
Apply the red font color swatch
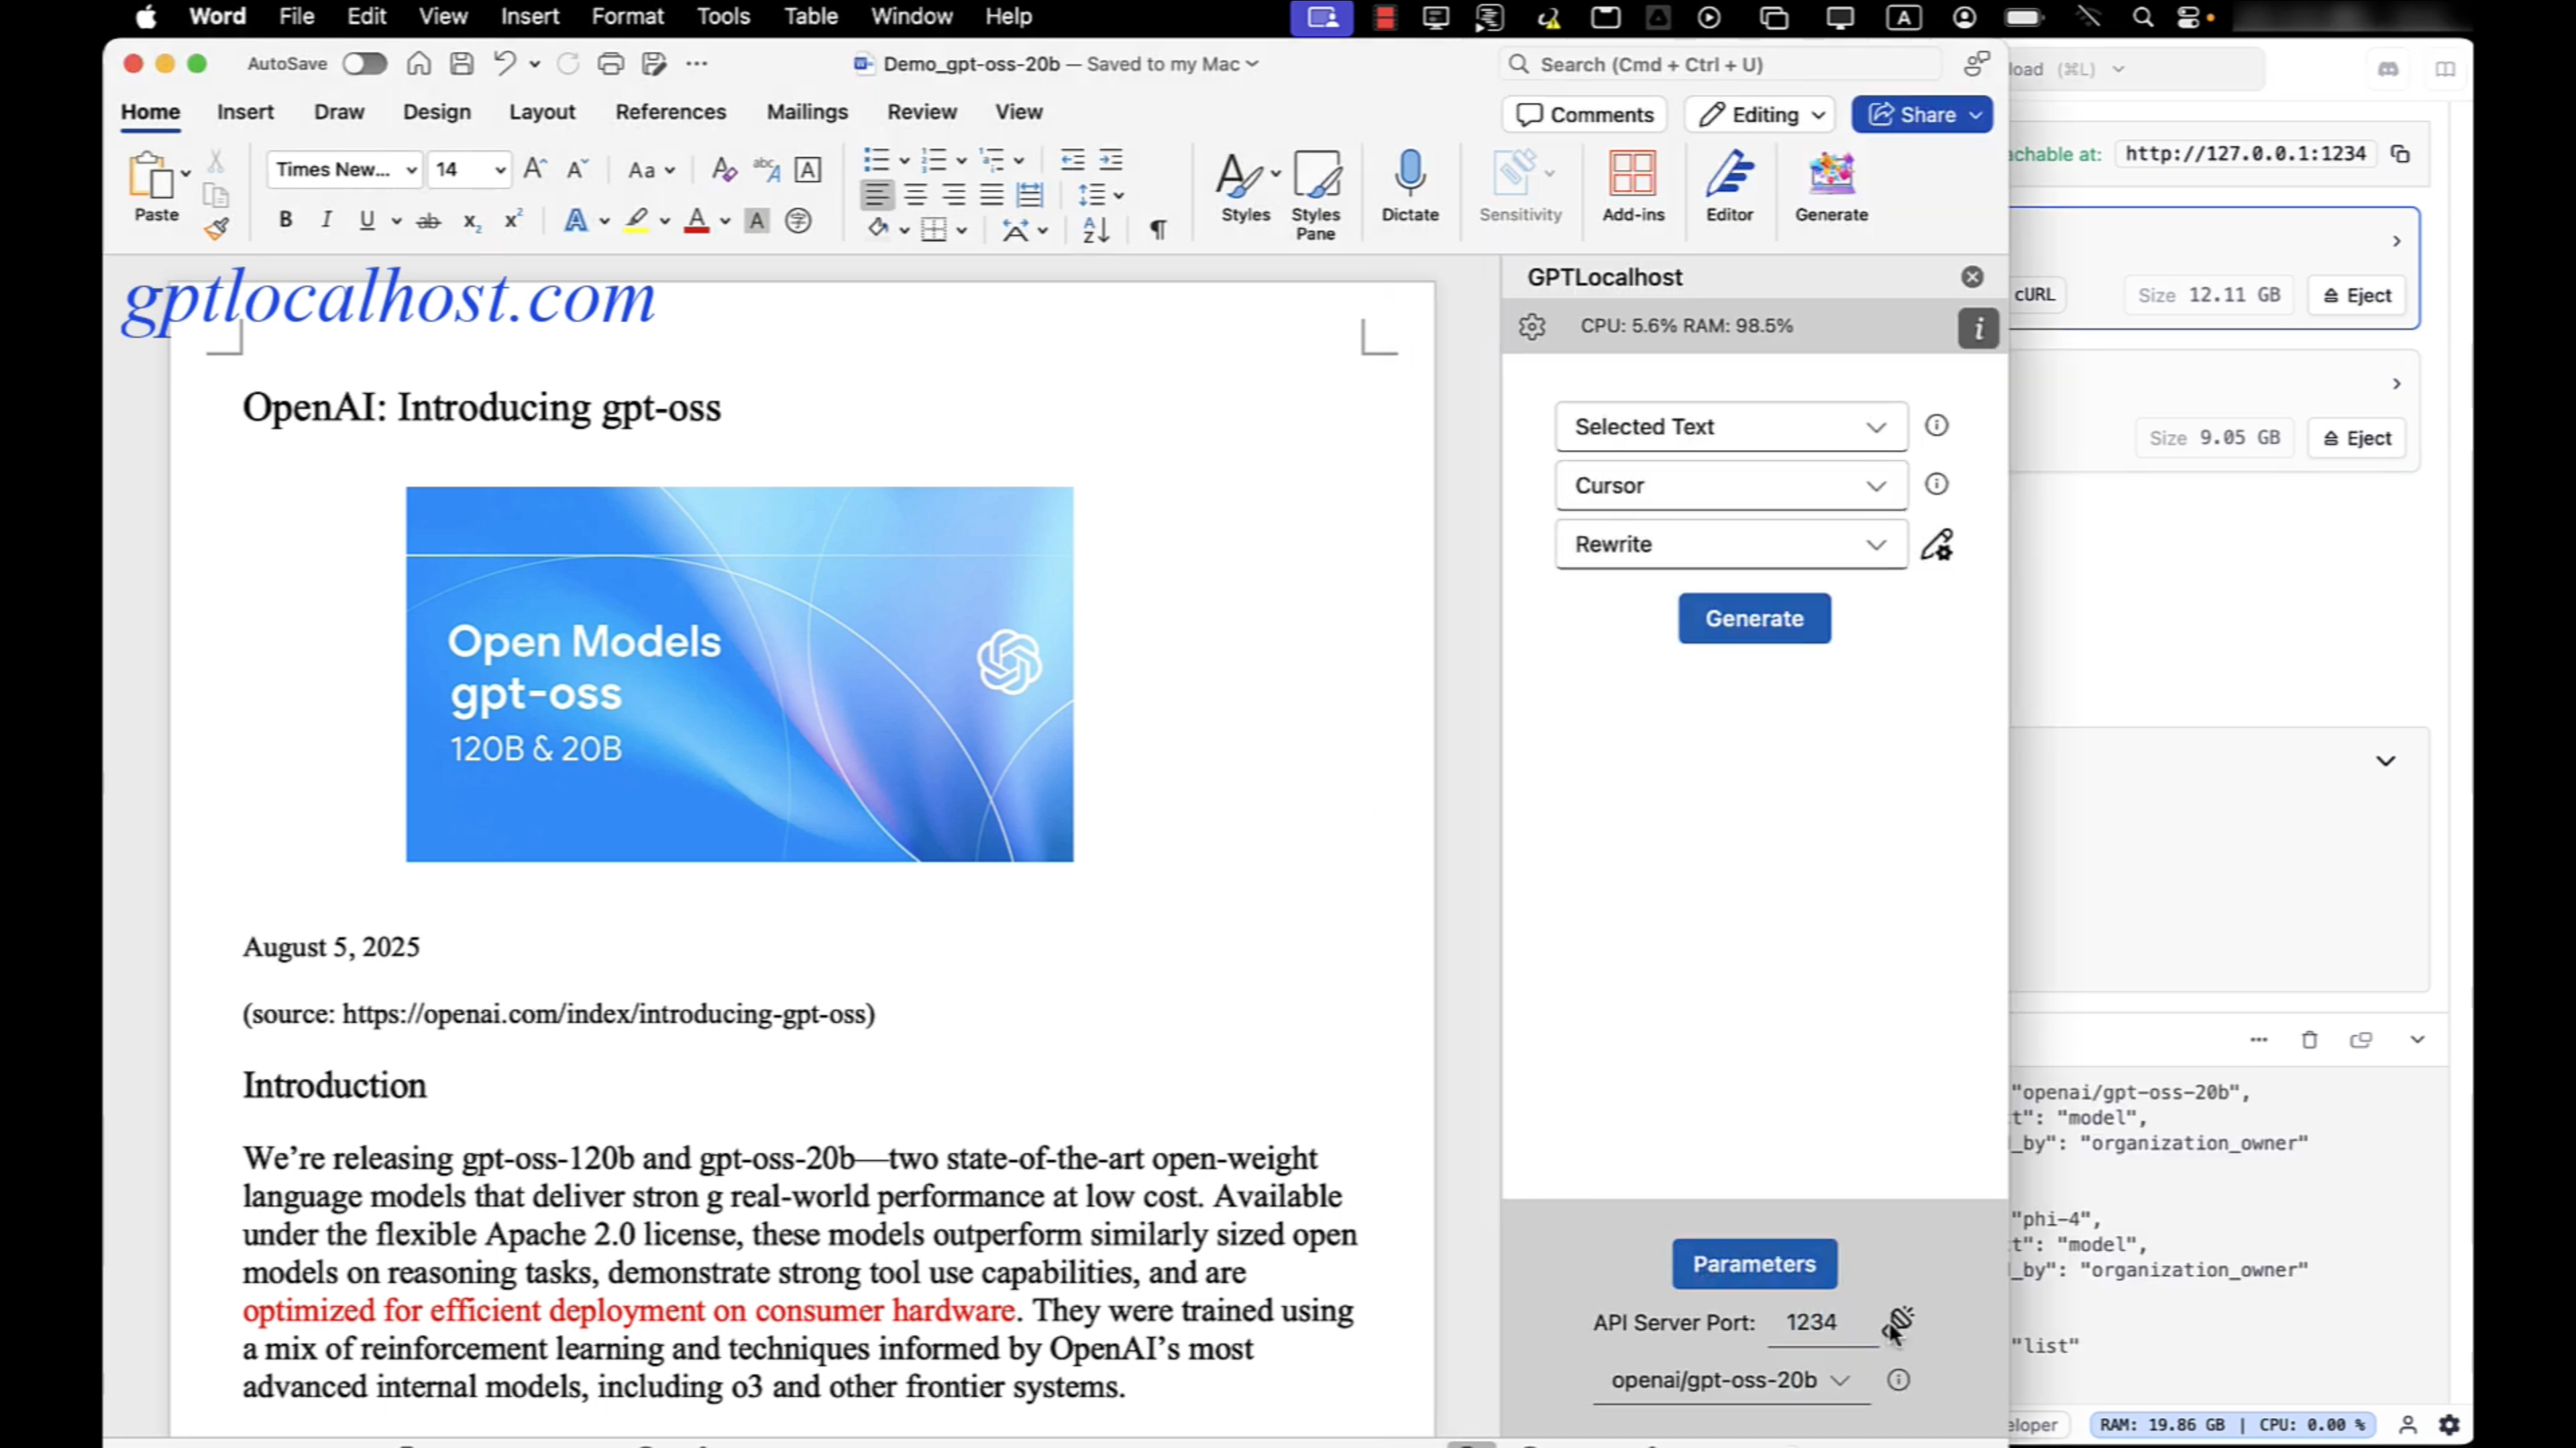pos(697,220)
